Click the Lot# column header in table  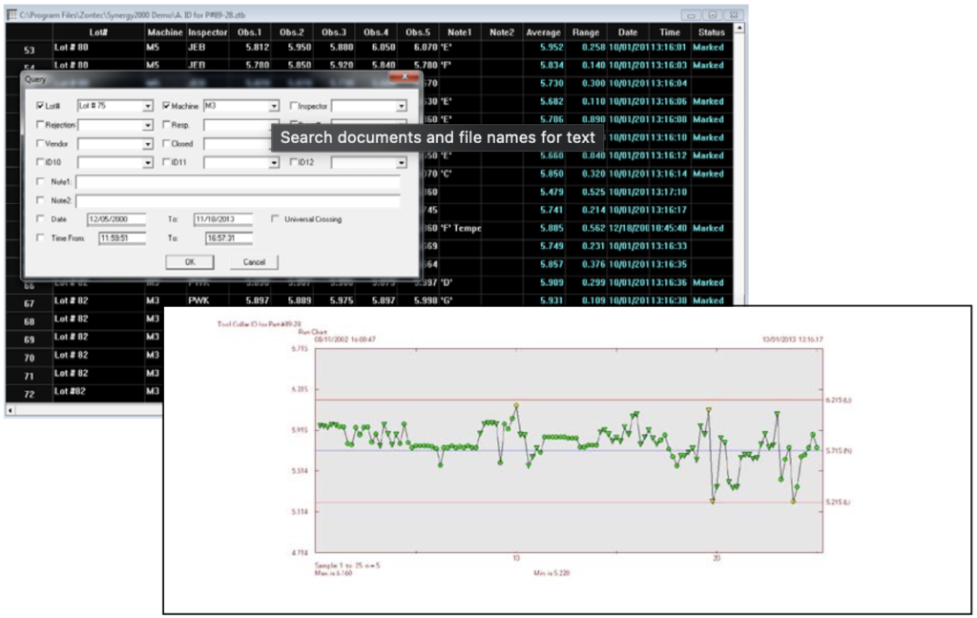click(98, 32)
